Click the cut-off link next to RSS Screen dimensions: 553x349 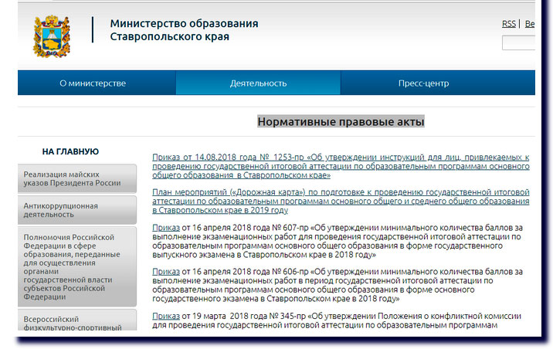point(529,24)
